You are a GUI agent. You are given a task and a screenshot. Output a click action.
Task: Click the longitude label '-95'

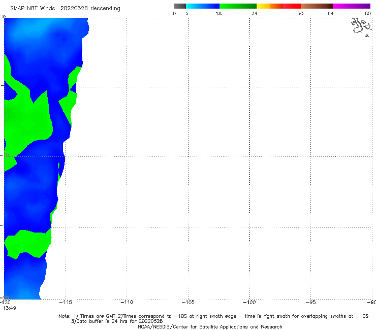[x=311, y=302]
